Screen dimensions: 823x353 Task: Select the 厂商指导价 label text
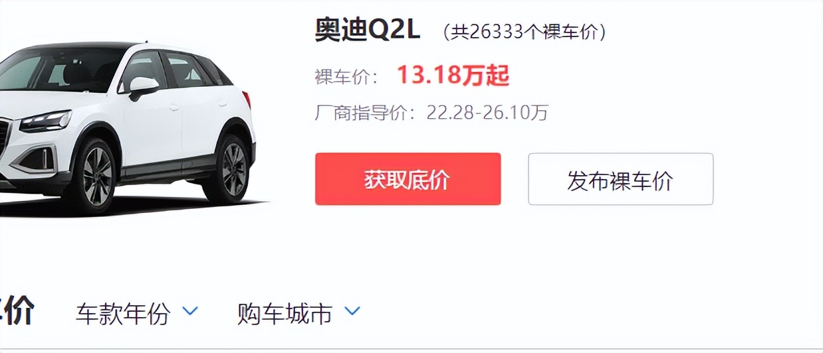[x=360, y=113]
